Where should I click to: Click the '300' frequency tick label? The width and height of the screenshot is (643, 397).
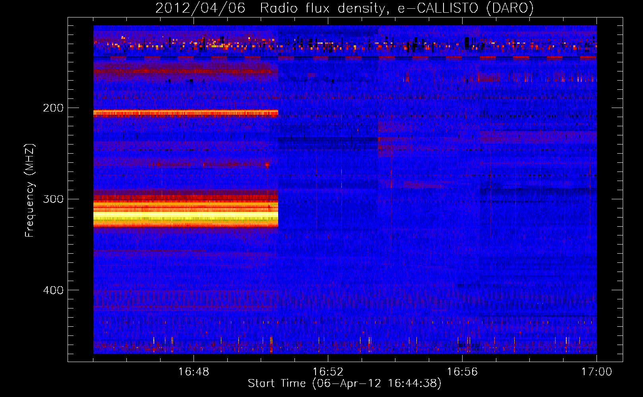[53, 199]
